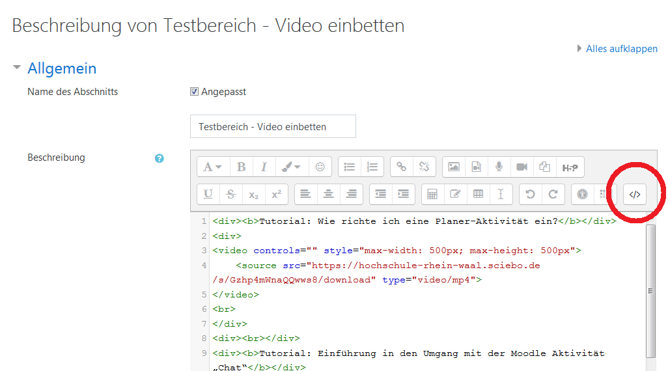Toggle the HTML source code view button
Image resolution: width=668 pixels, height=371 pixels.
(635, 194)
